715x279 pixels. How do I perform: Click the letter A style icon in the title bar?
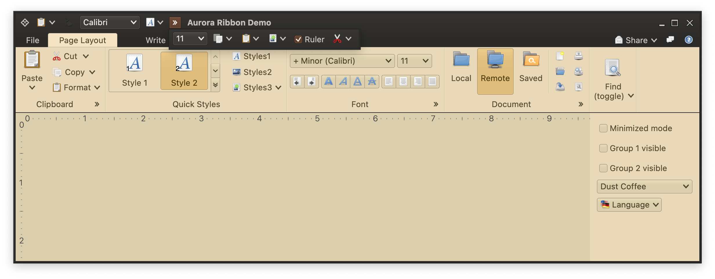(x=150, y=22)
